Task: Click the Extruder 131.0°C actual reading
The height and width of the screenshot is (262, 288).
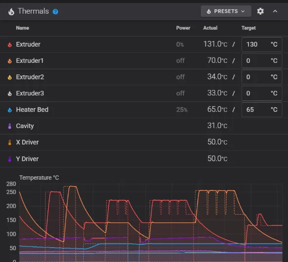Action: click(215, 44)
